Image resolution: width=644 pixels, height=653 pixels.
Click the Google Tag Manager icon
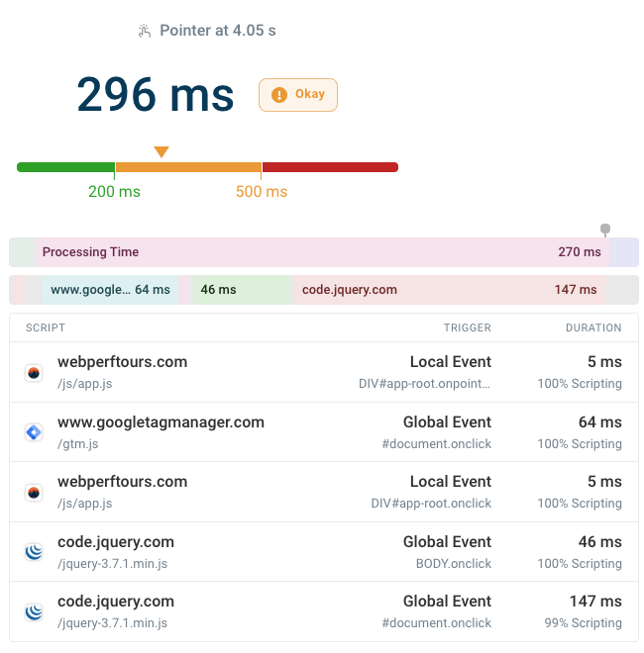pyautogui.click(x=34, y=432)
